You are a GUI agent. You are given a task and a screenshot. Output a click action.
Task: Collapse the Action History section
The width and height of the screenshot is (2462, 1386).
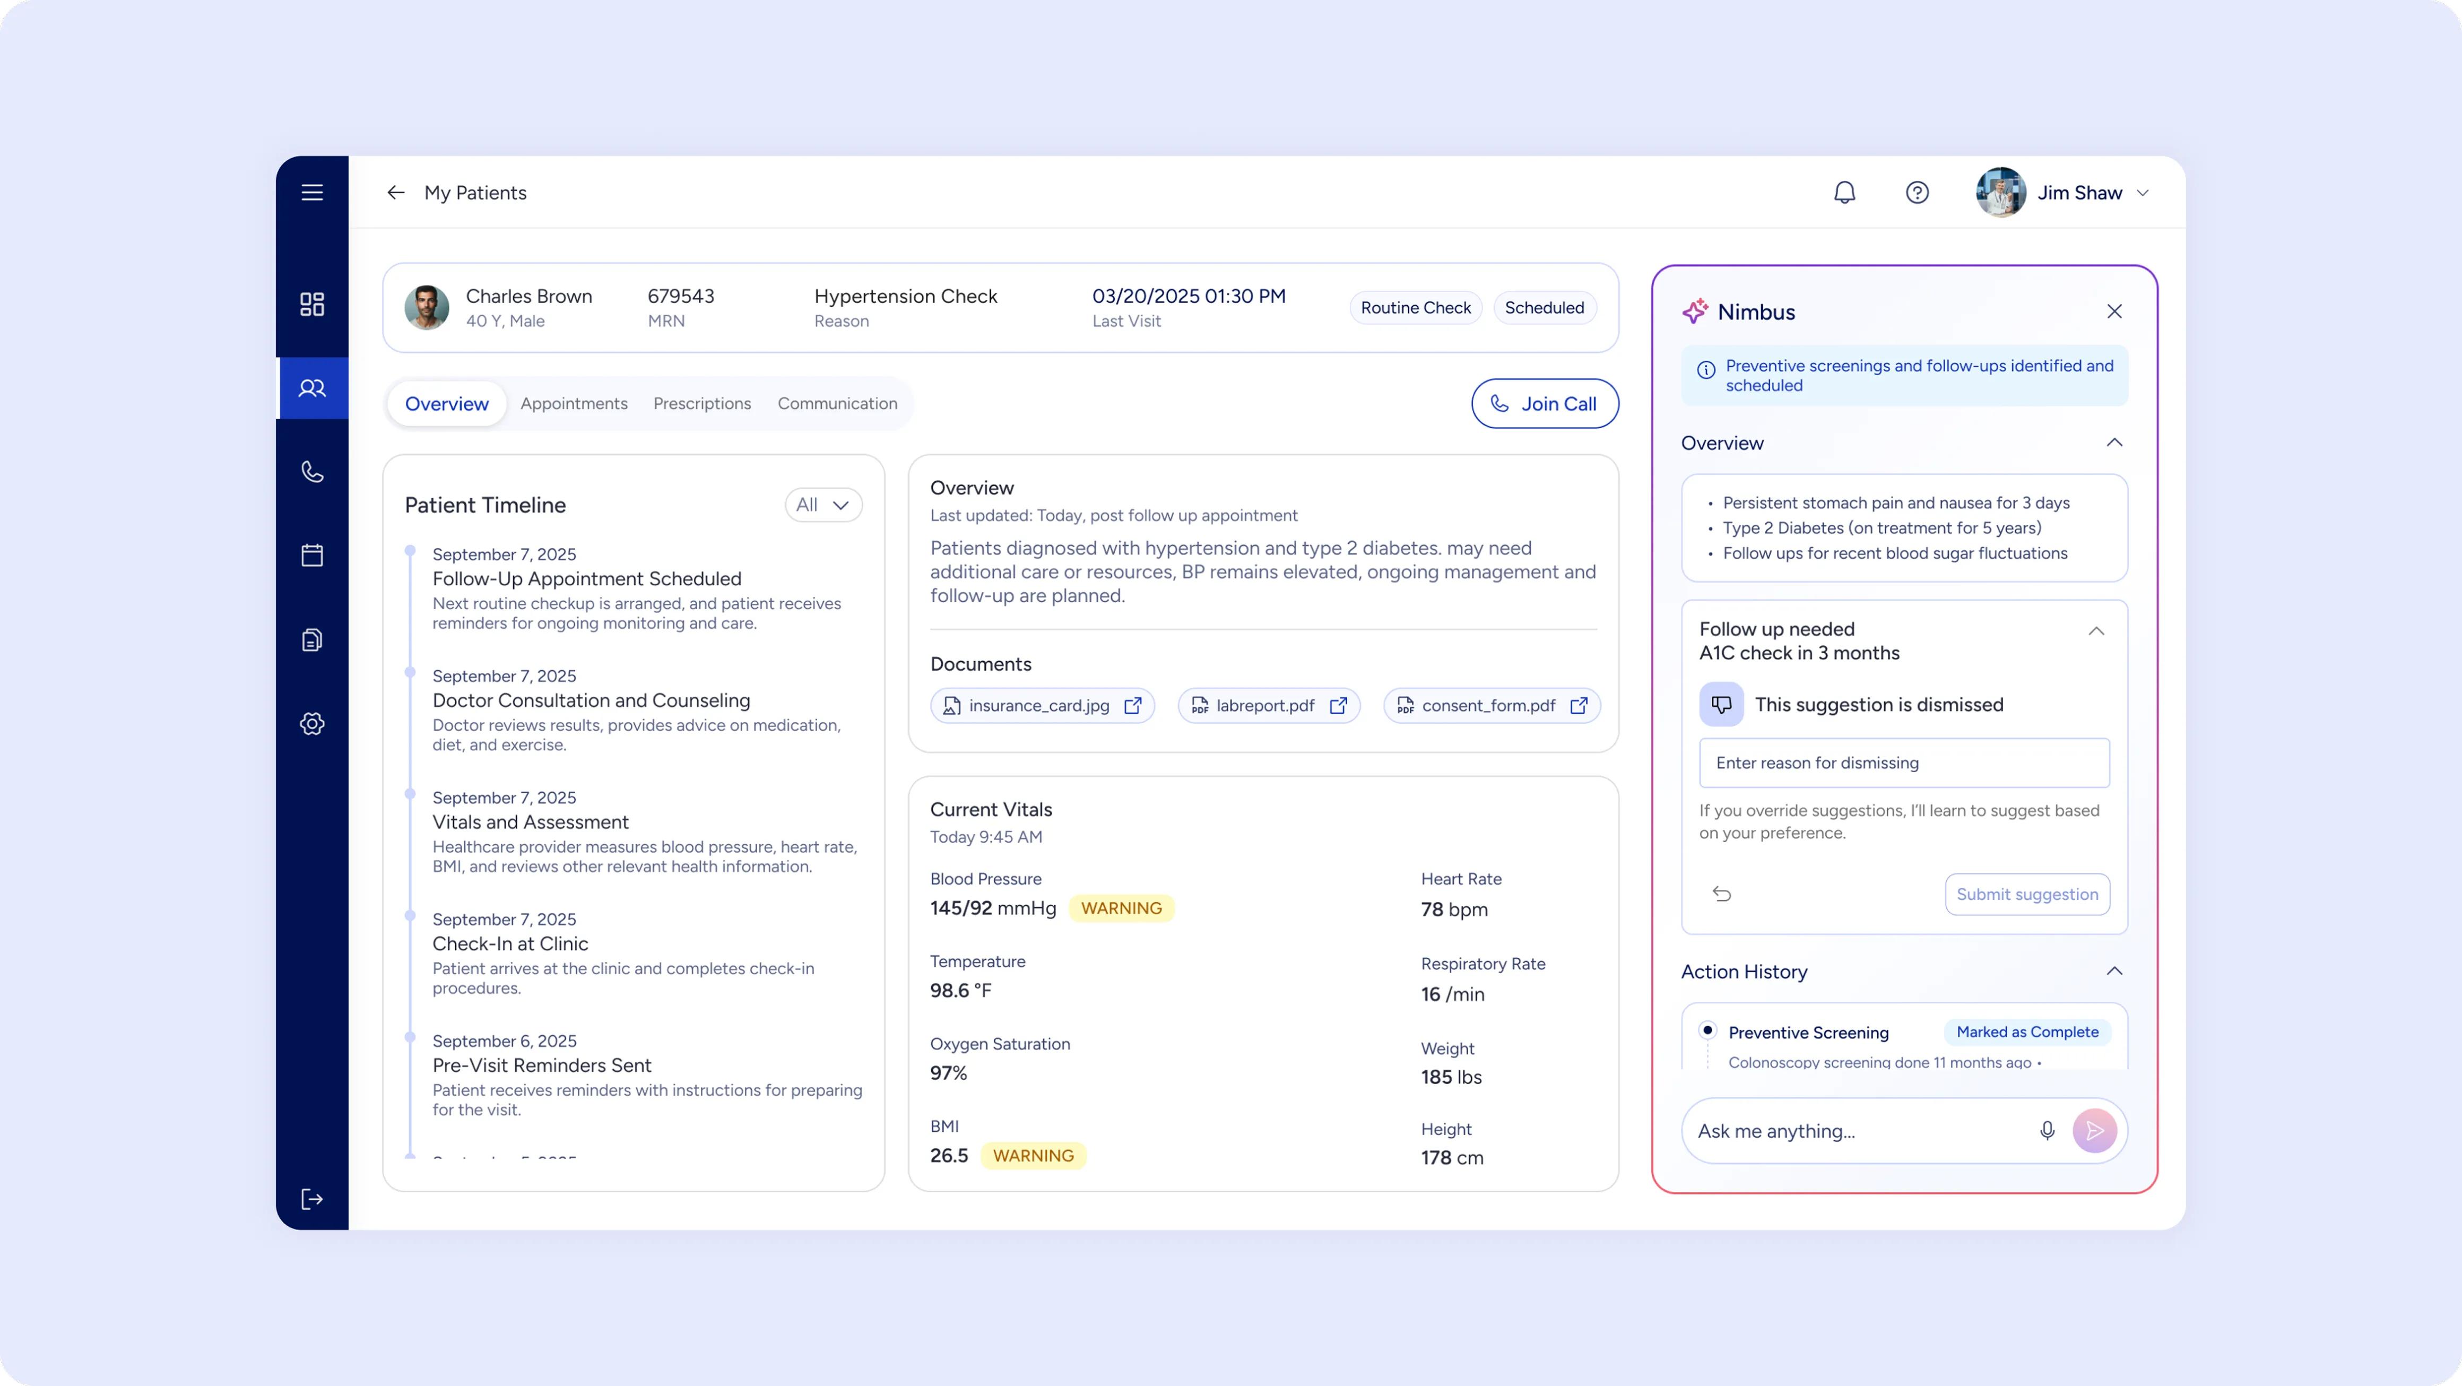click(x=2113, y=971)
